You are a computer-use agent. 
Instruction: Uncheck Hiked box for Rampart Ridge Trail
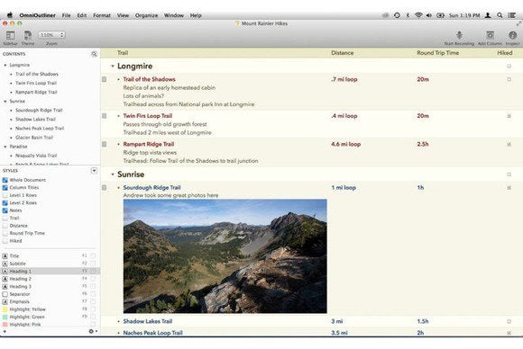point(509,145)
